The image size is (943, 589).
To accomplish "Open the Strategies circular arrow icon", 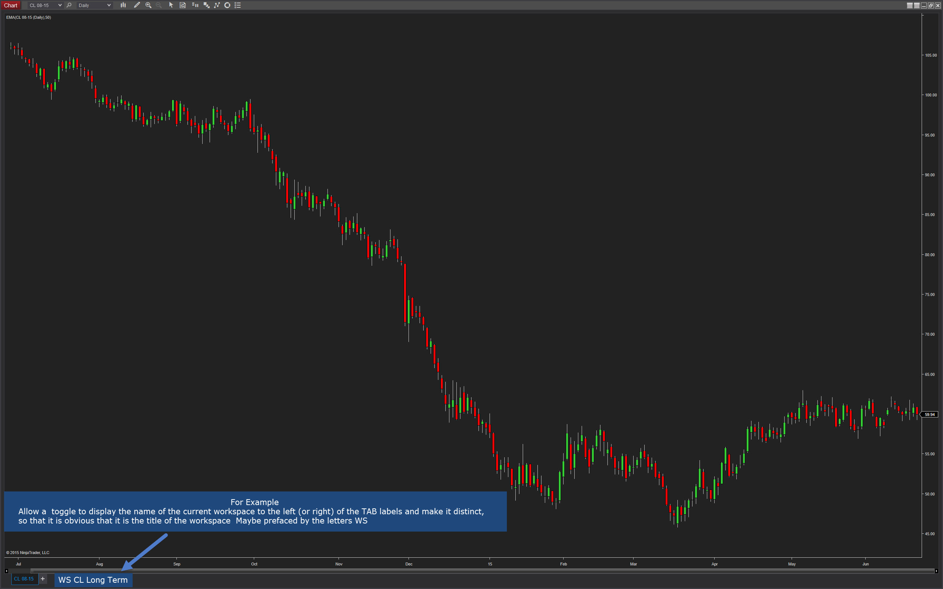I will click(228, 5).
